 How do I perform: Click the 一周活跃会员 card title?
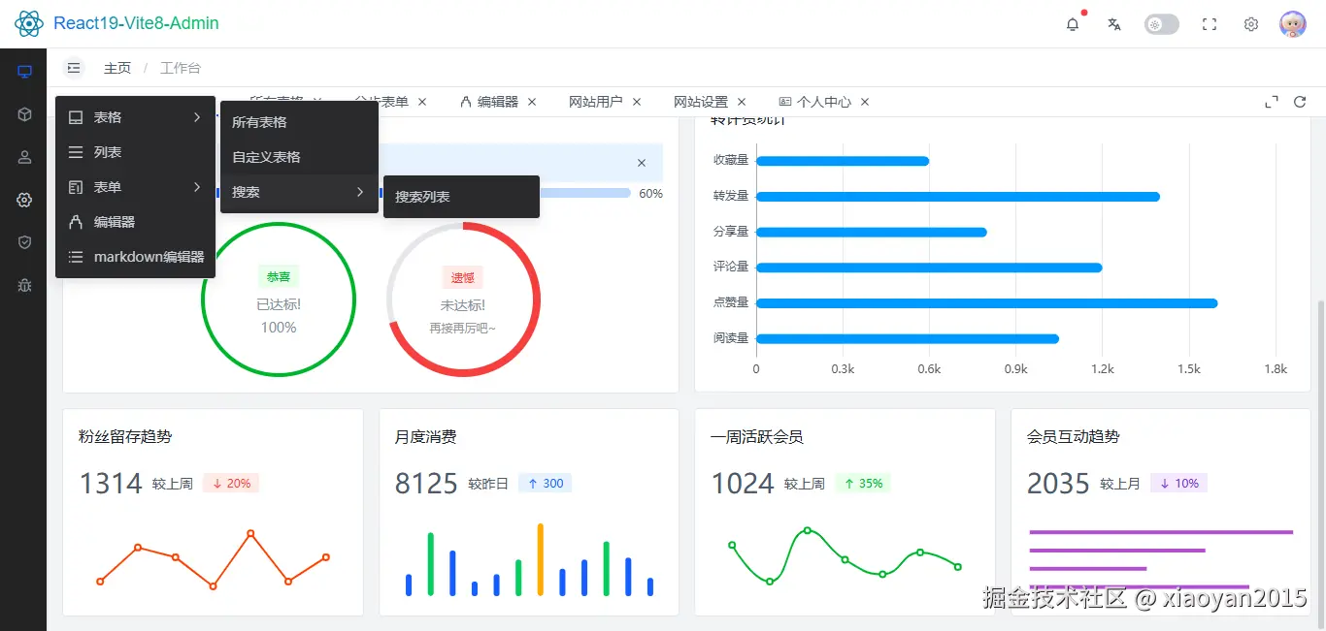pyautogui.click(x=757, y=437)
